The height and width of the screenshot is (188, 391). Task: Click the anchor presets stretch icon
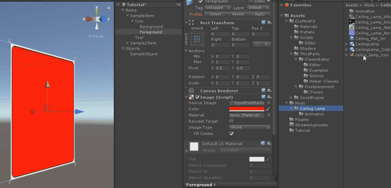pyautogui.click(x=197, y=39)
